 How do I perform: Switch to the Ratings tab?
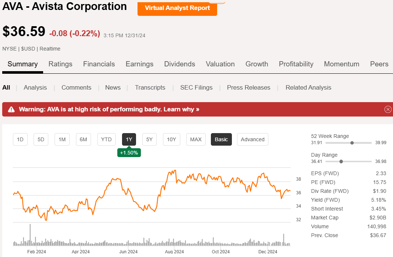point(60,64)
